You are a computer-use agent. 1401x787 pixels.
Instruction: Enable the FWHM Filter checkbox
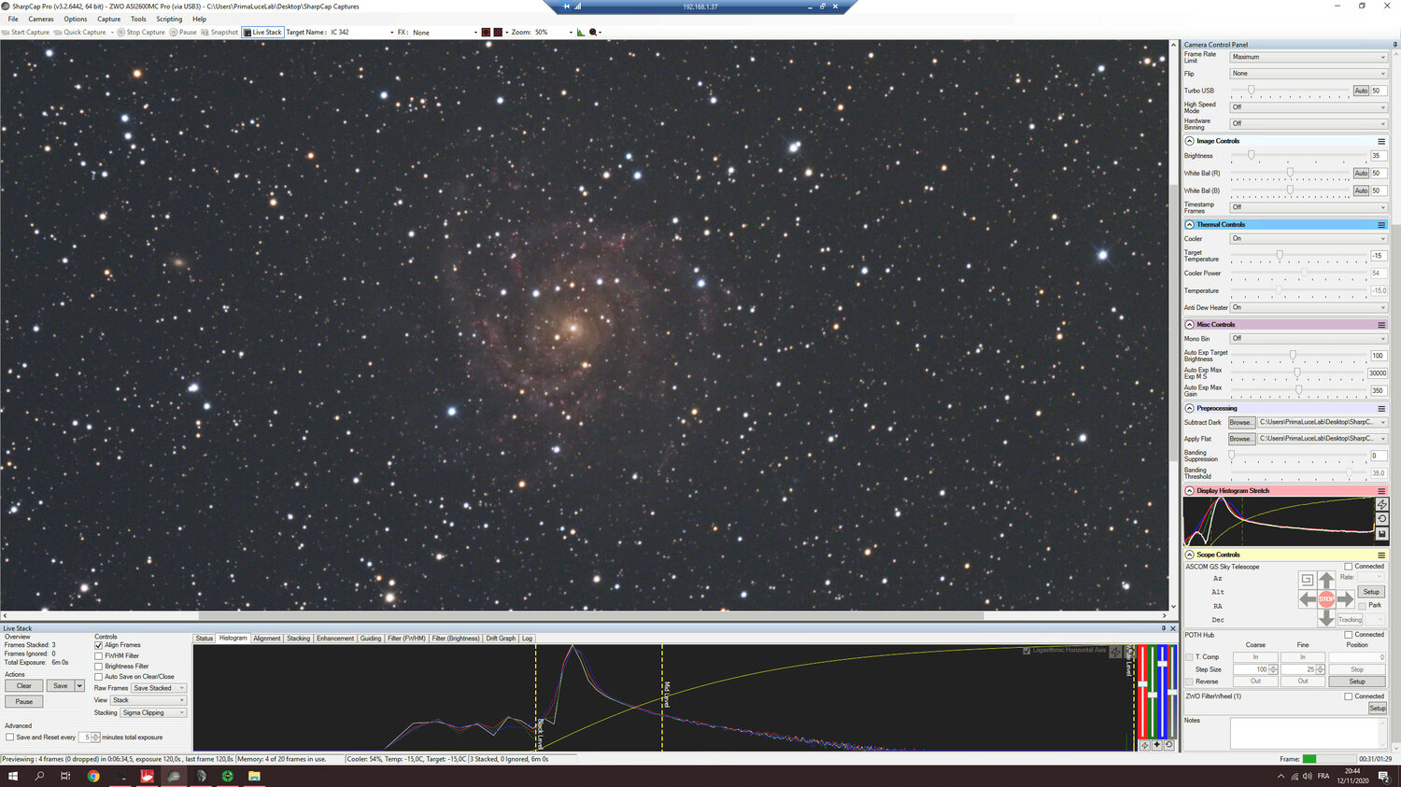click(x=98, y=655)
